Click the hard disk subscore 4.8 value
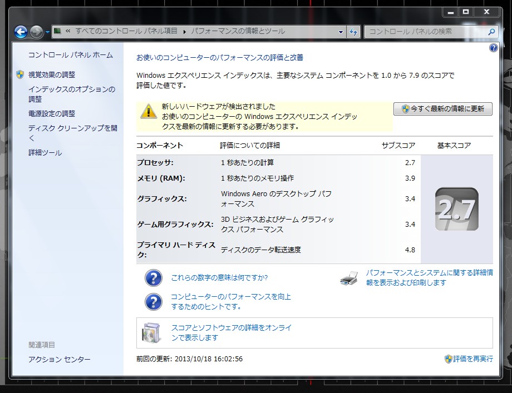This screenshot has width=512, height=393. pyautogui.click(x=410, y=250)
